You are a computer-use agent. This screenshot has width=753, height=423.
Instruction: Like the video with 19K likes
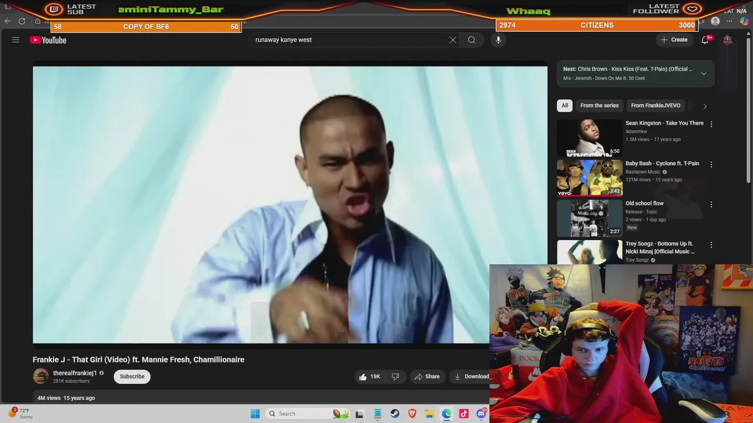tap(369, 377)
